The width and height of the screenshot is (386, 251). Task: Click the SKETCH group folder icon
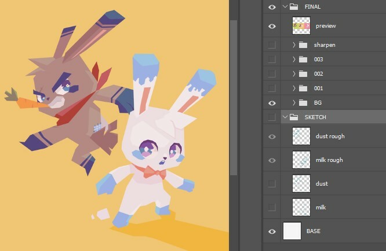tap(294, 117)
